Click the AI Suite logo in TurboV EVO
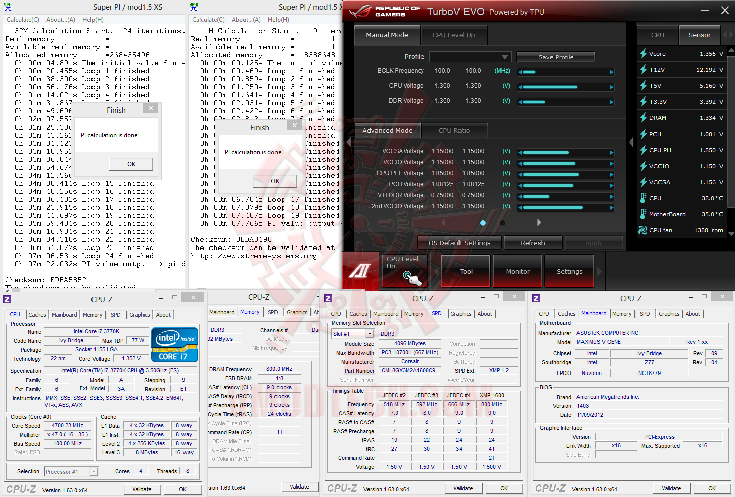 (359, 271)
